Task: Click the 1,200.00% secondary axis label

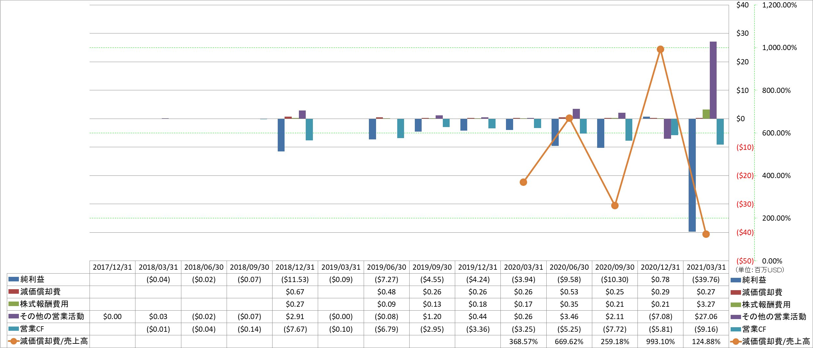Action: (779, 5)
